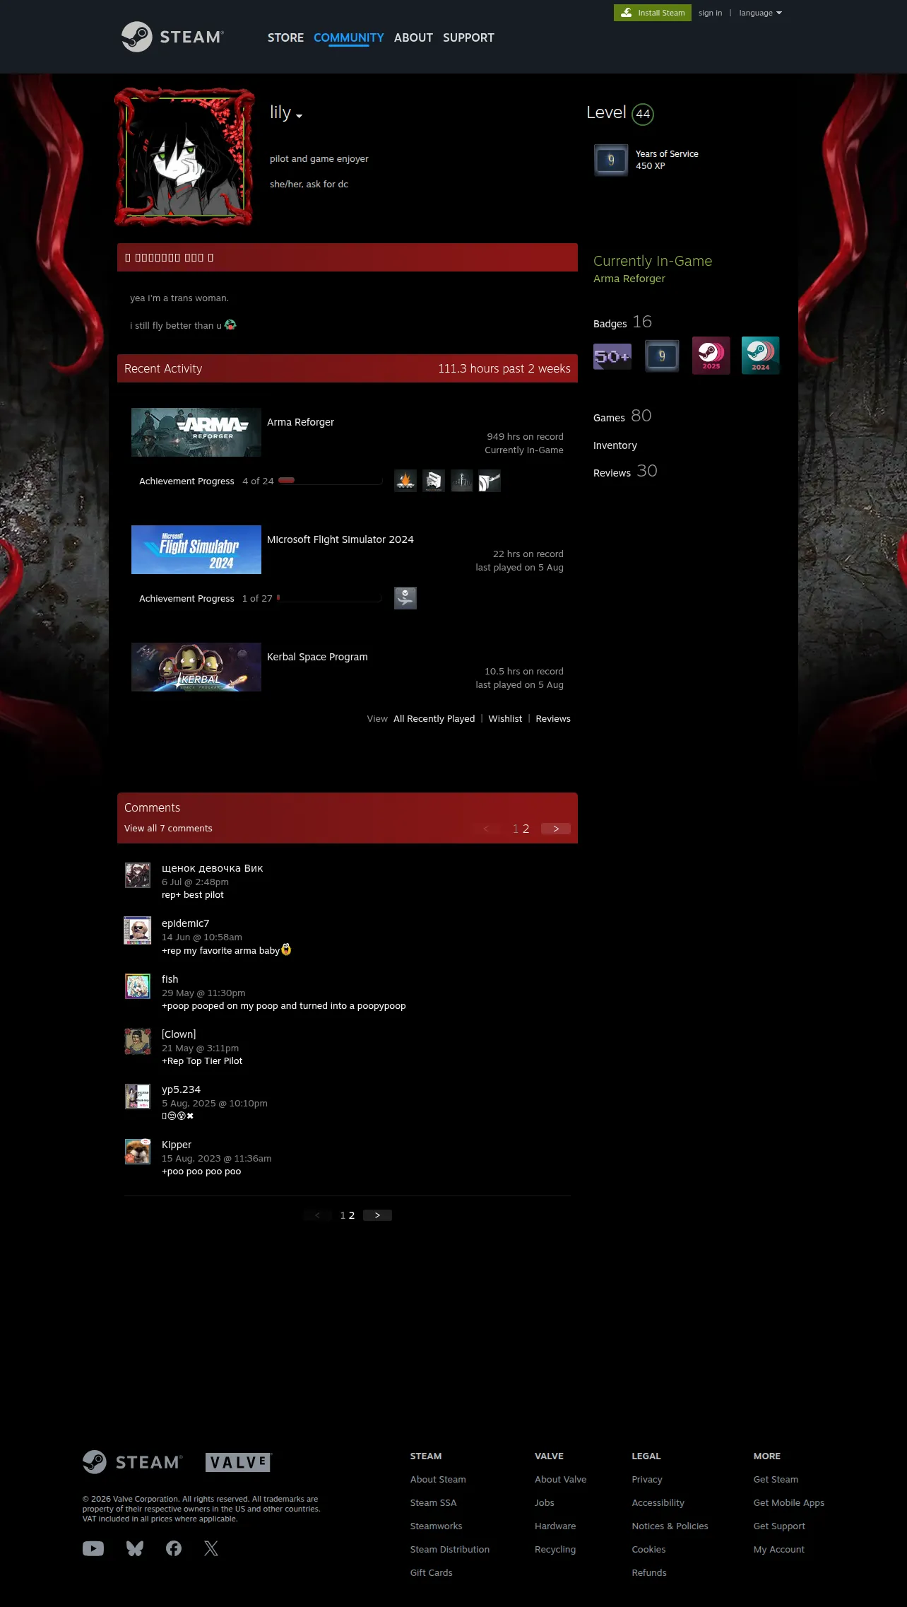This screenshot has height=1607, width=907.
Task: Open the Wishlist link
Action: coord(505,718)
